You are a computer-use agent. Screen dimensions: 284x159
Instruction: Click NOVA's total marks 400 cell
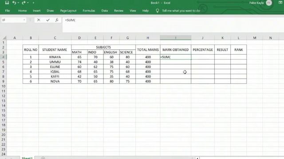pos(148,81)
